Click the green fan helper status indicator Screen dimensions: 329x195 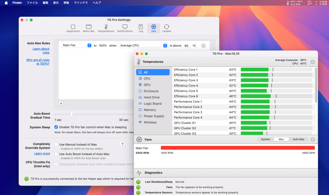coord(26,179)
